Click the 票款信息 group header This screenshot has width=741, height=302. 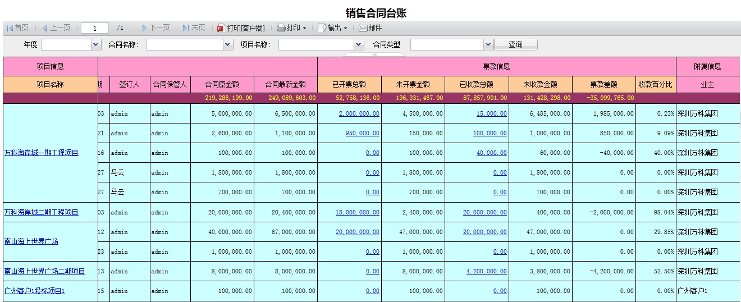497,66
